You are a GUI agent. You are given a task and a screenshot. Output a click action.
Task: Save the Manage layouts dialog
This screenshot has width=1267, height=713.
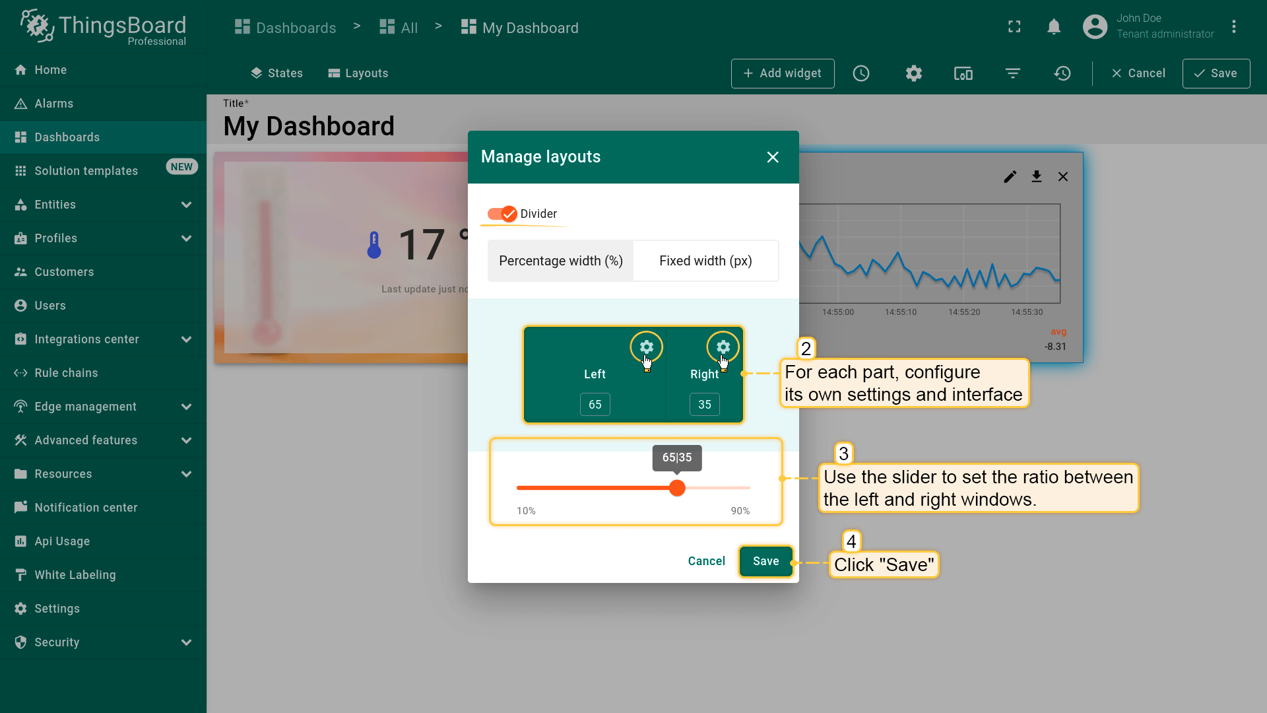pos(766,561)
